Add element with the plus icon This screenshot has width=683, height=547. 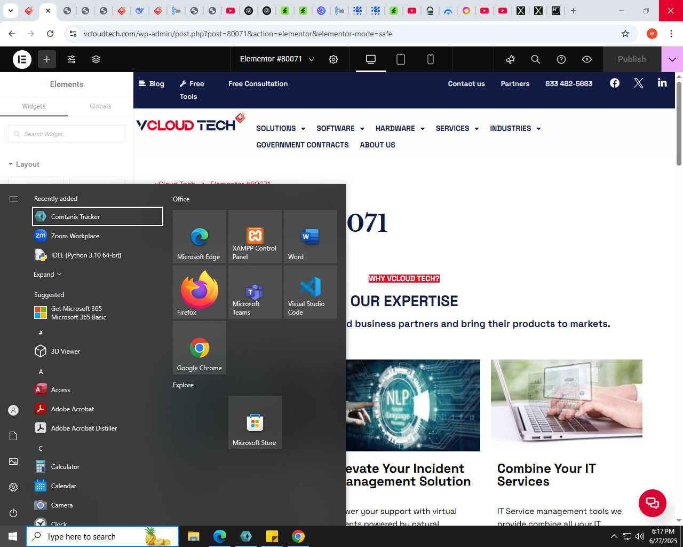pos(47,59)
